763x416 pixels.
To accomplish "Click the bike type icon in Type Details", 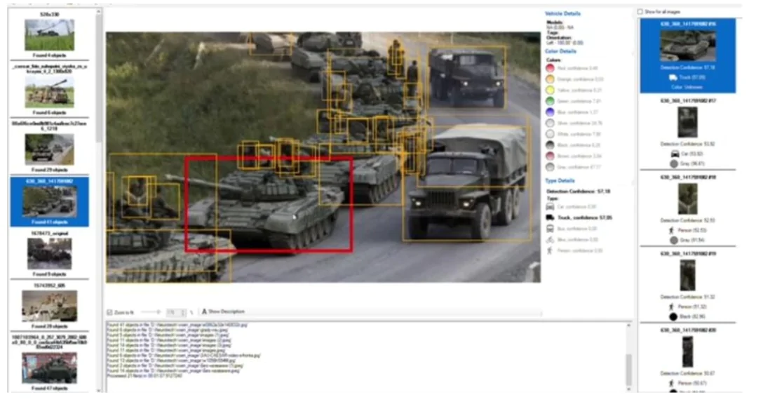I will point(551,239).
